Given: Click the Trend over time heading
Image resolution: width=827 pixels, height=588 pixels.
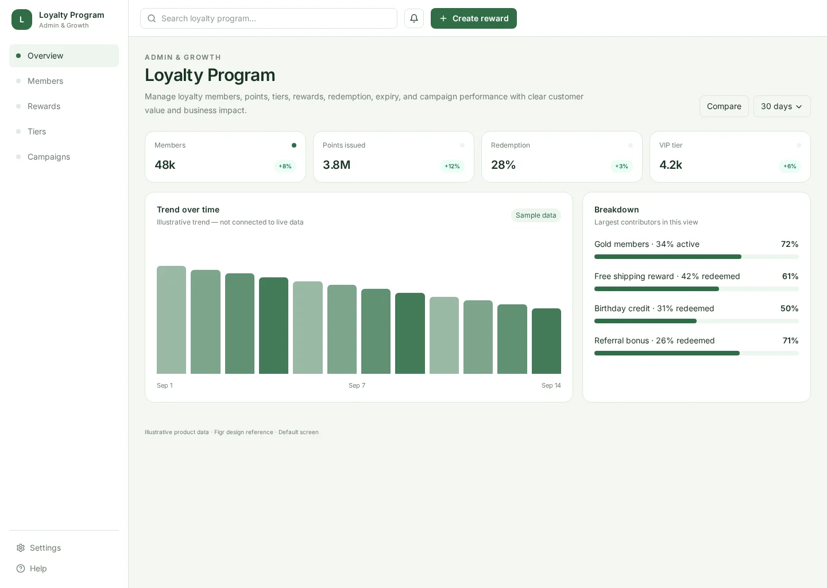Looking at the screenshot, I should pyautogui.click(x=188, y=210).
